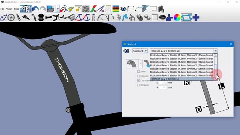Click the rainbow stripes paint icon

pyautogui.click(x=116, y=9)
